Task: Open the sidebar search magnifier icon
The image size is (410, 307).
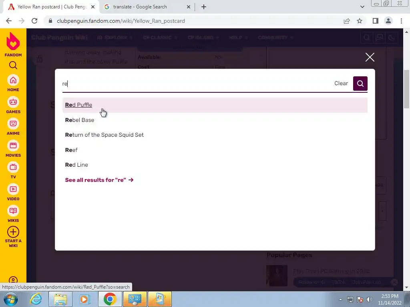Action: pos(13,65)
